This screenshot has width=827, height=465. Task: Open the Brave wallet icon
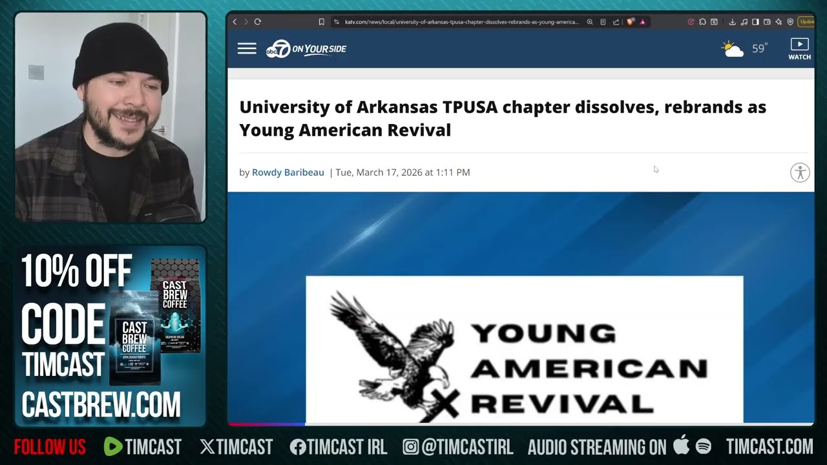coord(766,22)
